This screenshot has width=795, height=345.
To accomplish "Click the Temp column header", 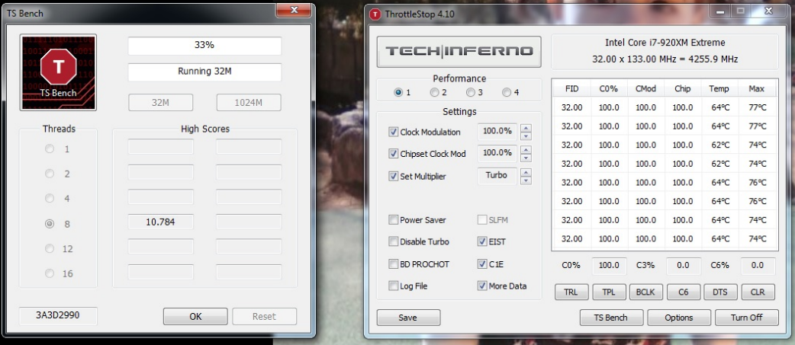I will (x=719, y=89).
